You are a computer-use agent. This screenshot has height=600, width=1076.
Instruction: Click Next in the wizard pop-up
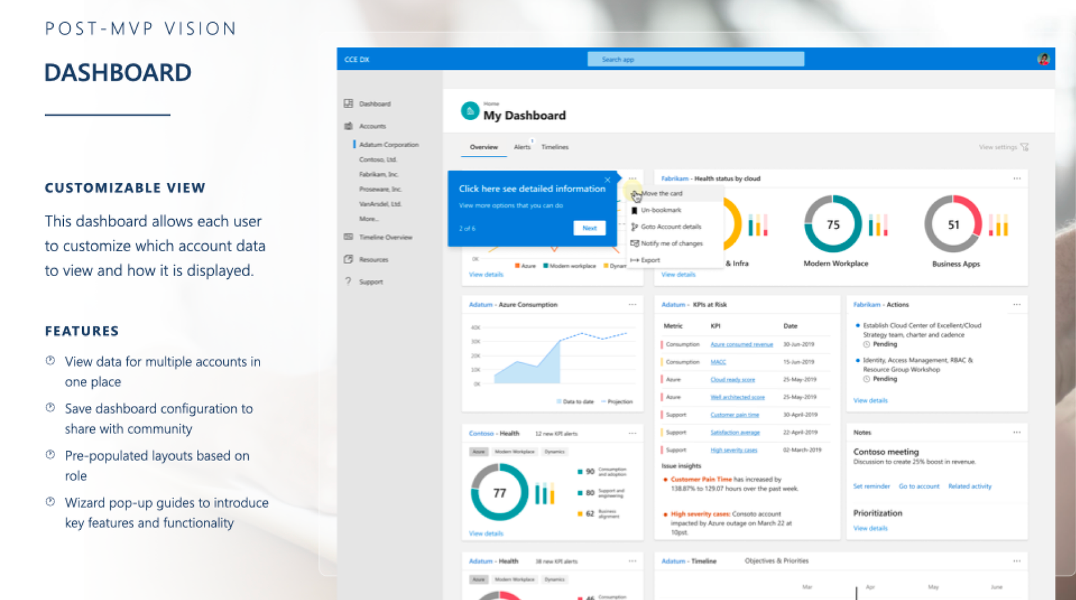[x=590, y=228]
